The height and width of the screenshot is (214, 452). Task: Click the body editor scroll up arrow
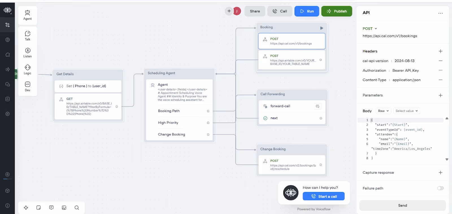[447, 118]
